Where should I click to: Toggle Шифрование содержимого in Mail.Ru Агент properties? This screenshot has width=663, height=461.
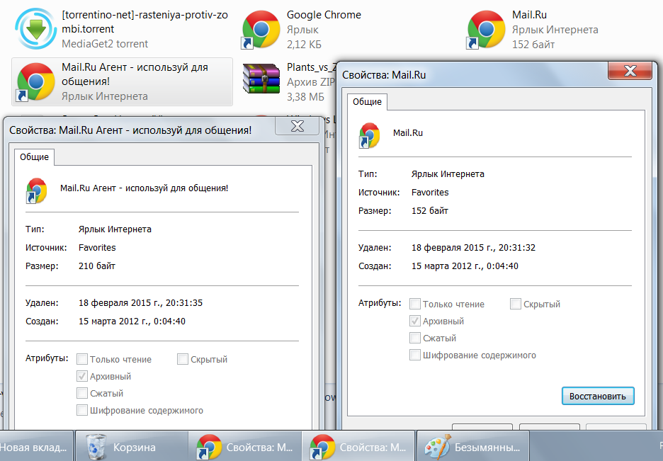(x=82, y=410)
